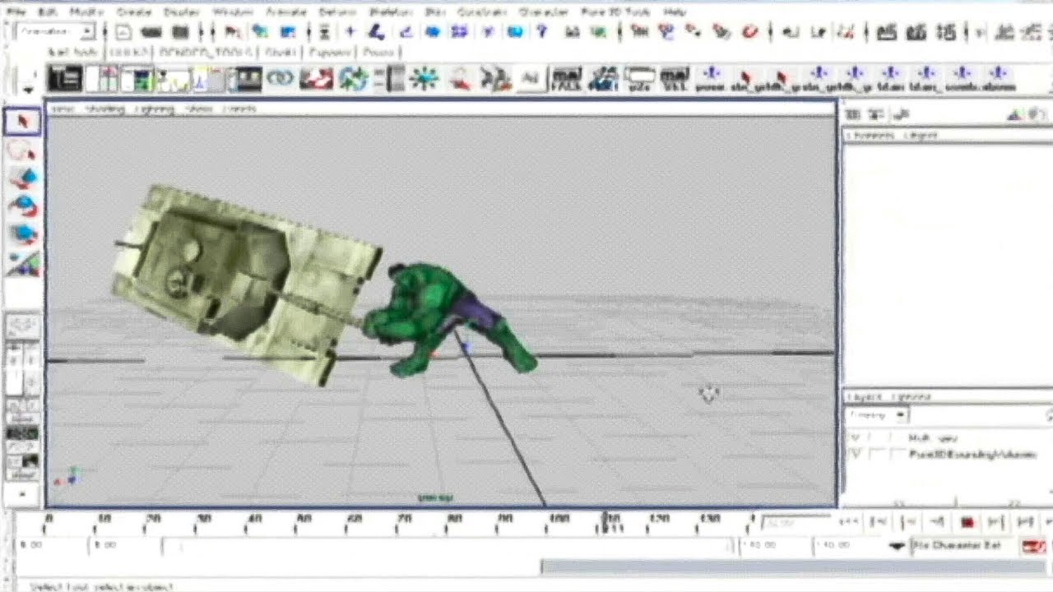The width and height of the screenshot is (1053, 592).
Task: Open the Create menu
Action: point(133,12)
